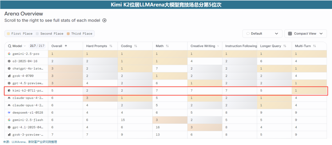Screen dimensions: 332x145
Task: Click the Arena Overview heading
Action: tap(24, 14)
